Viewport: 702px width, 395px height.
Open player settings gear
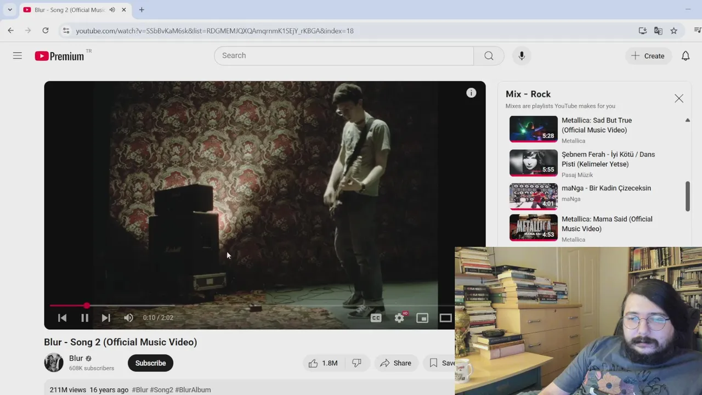tap(399, 318)
